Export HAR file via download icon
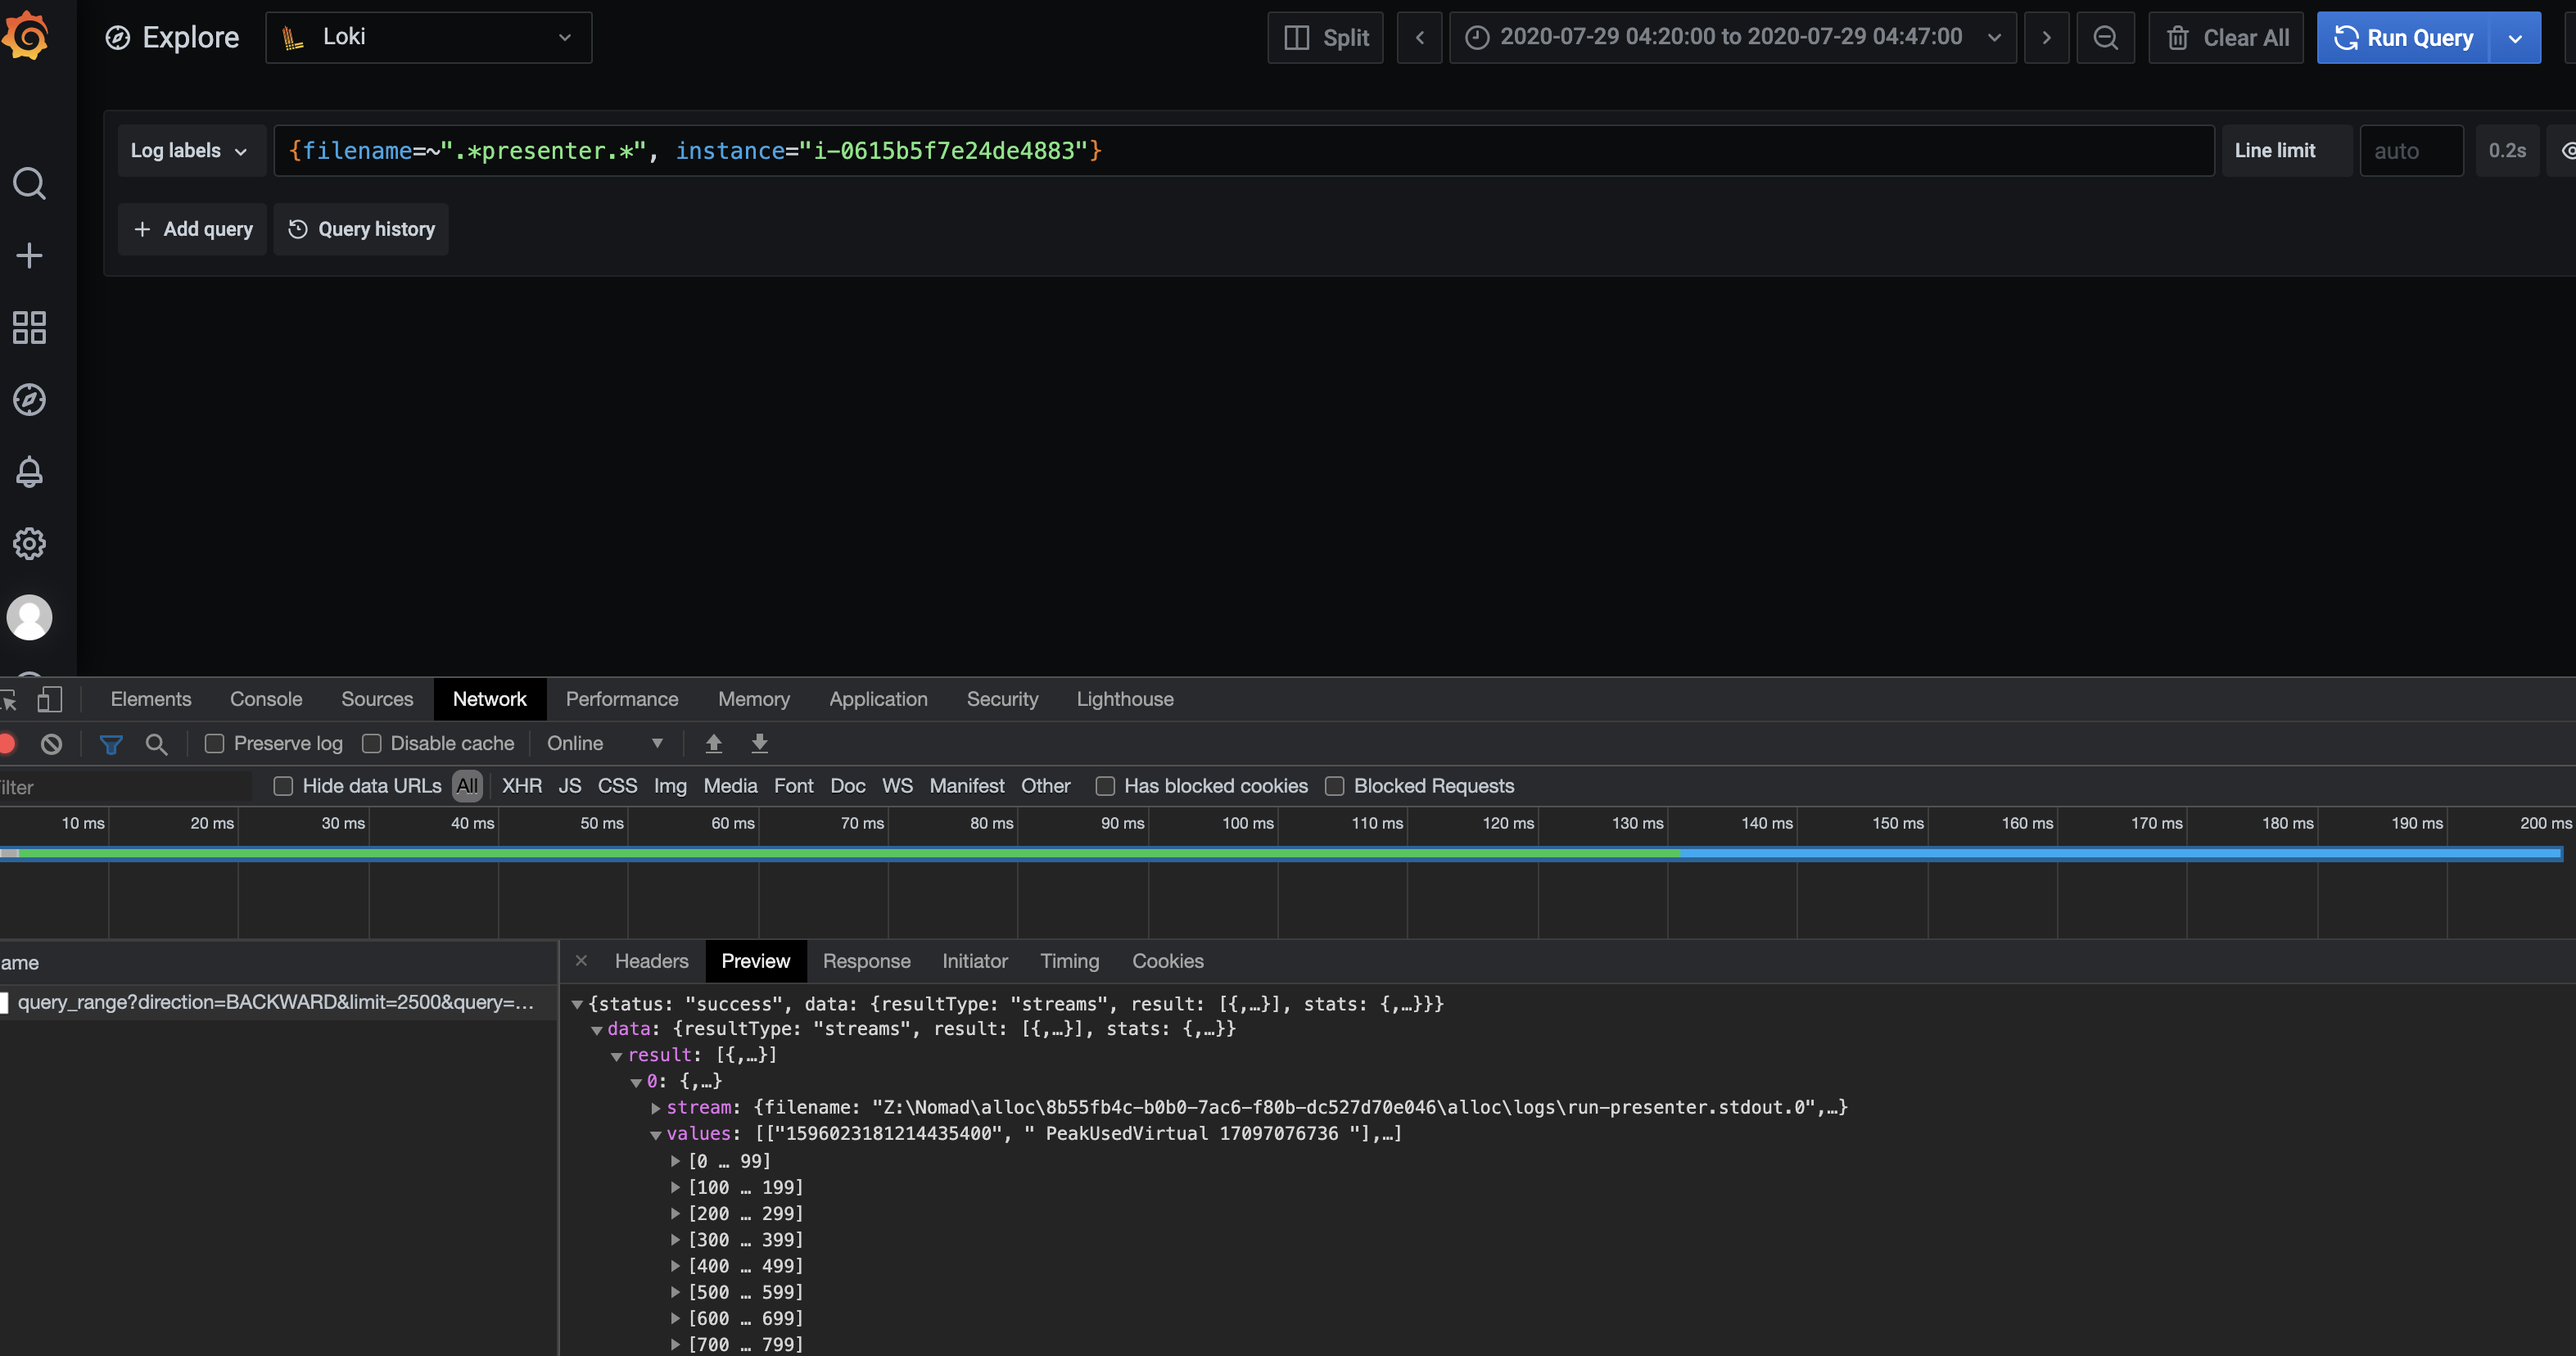 (x=759, y=743)
